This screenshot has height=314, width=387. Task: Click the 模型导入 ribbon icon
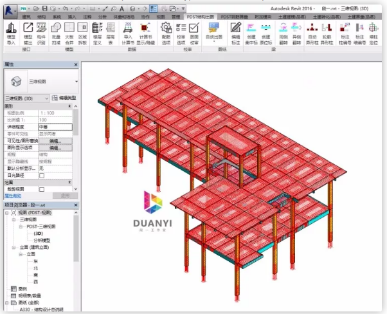[11, 30]
